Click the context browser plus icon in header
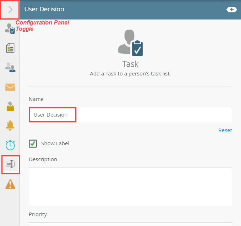Viewport: 241px width, 226px height. click(232, 10)
